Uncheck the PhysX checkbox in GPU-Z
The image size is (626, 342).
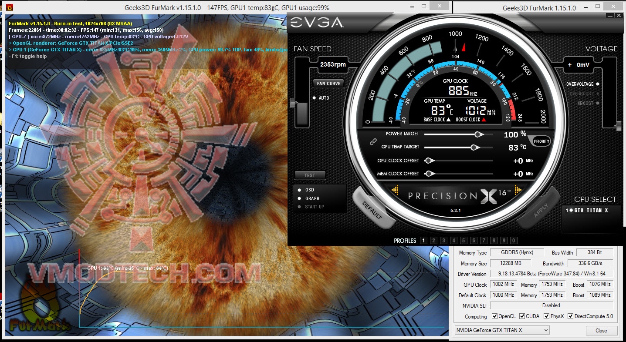[x=547, y=316]
